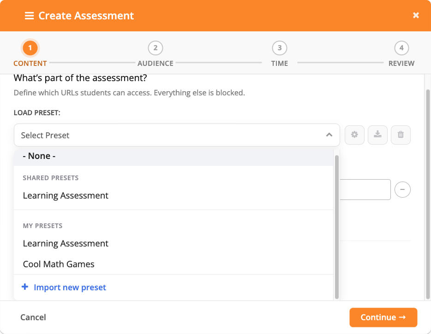Select Learning Assessment under Shared Presets
This screenshot has height=334, width=431.
point(174,196)
